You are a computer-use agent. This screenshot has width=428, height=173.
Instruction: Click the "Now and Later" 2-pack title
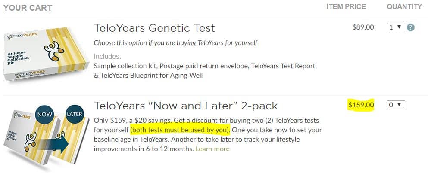[185, 106]
